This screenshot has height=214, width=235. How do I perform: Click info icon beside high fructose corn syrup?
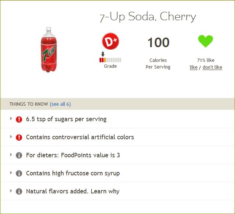tap(19, 173)
